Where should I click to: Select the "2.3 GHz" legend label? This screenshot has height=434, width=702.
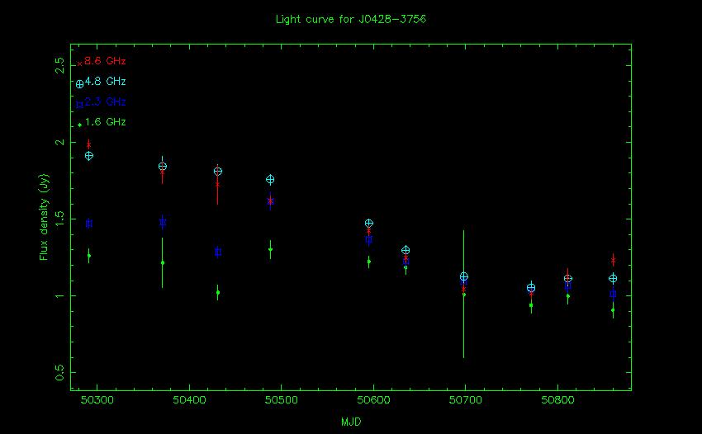tap(105, 101)
